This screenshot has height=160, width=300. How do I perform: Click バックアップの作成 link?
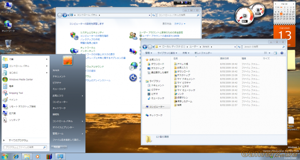pyautogui.click(x=90, y=39)
